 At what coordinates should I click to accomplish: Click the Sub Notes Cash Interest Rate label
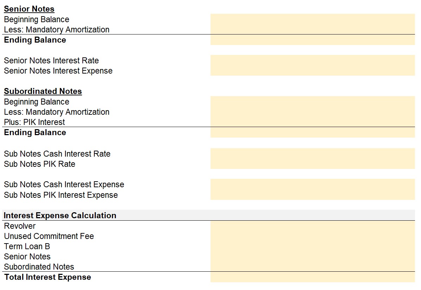[x=57, y=153]
